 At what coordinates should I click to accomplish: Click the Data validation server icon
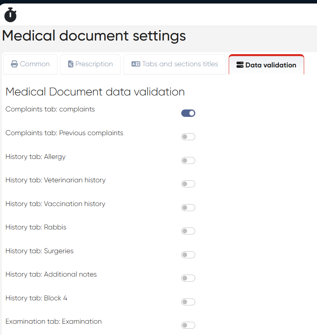tap(240, 65)
